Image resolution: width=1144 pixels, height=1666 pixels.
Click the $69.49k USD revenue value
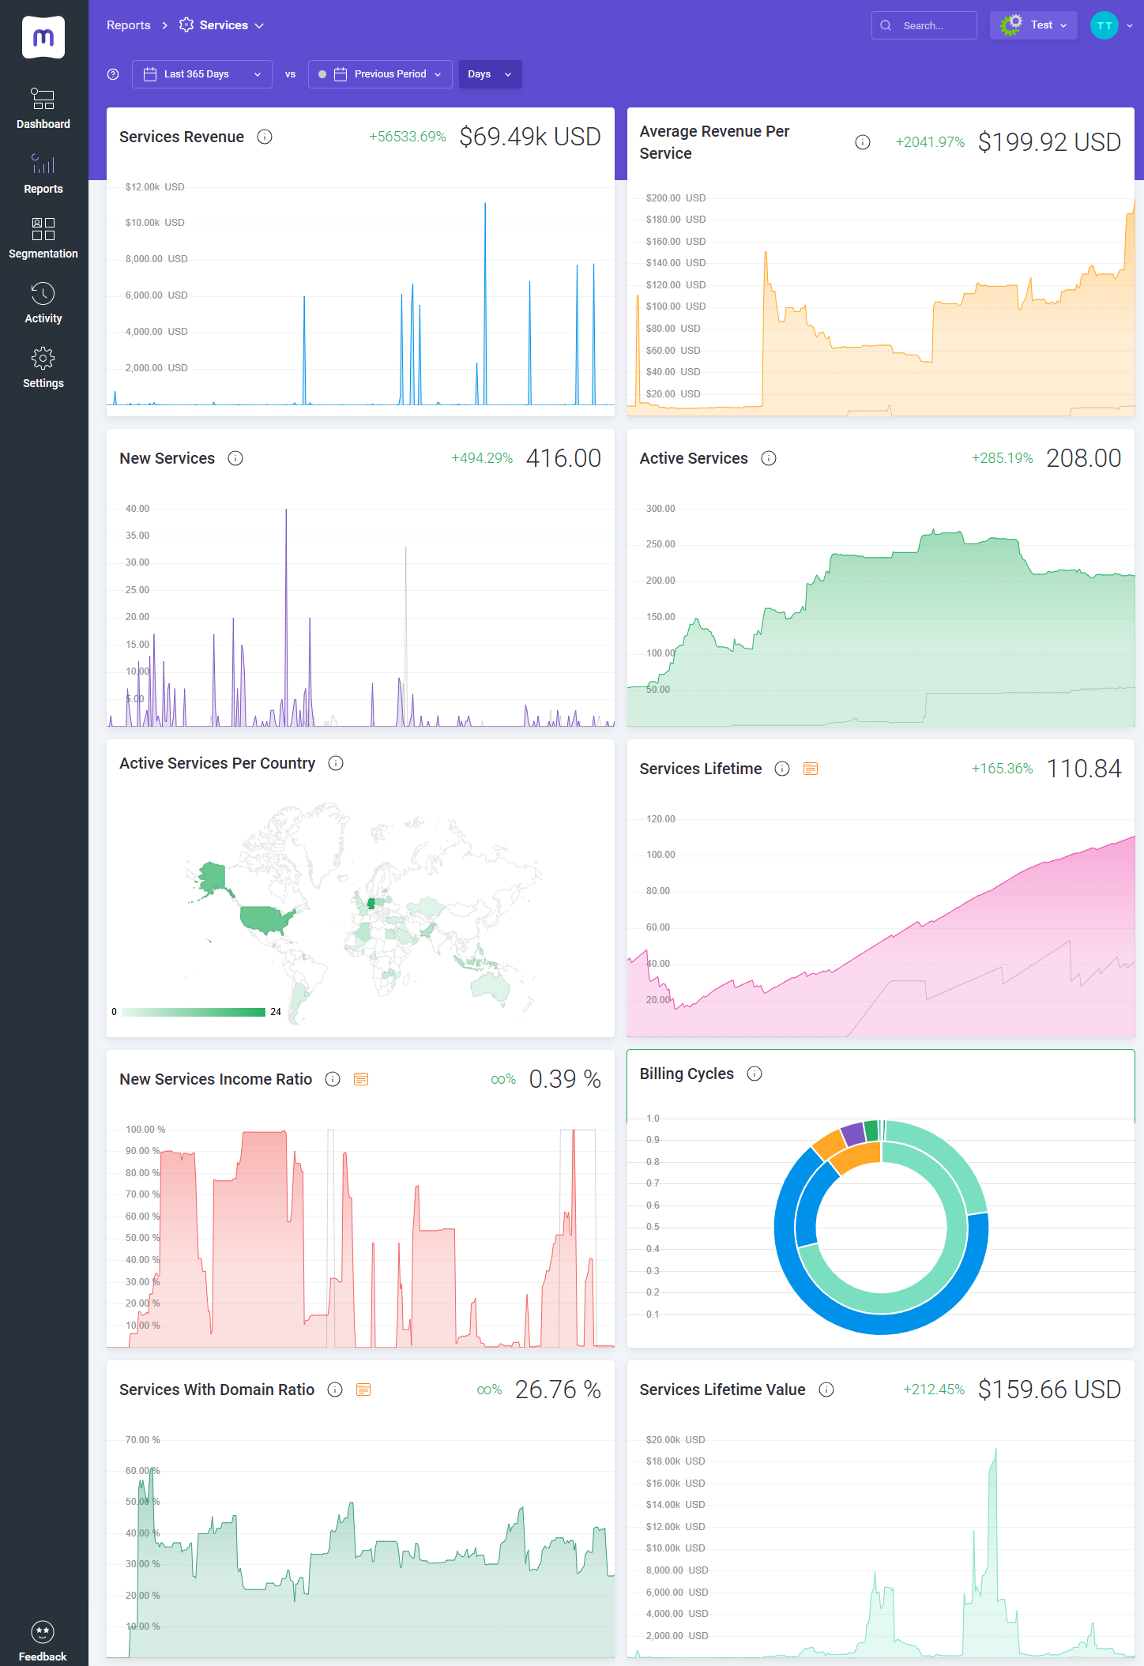(530, 137)
